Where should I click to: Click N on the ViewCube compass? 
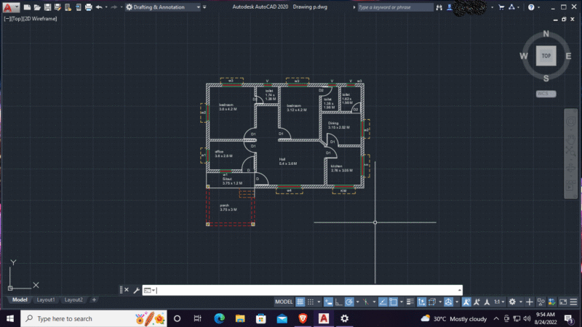click(546, 33)
